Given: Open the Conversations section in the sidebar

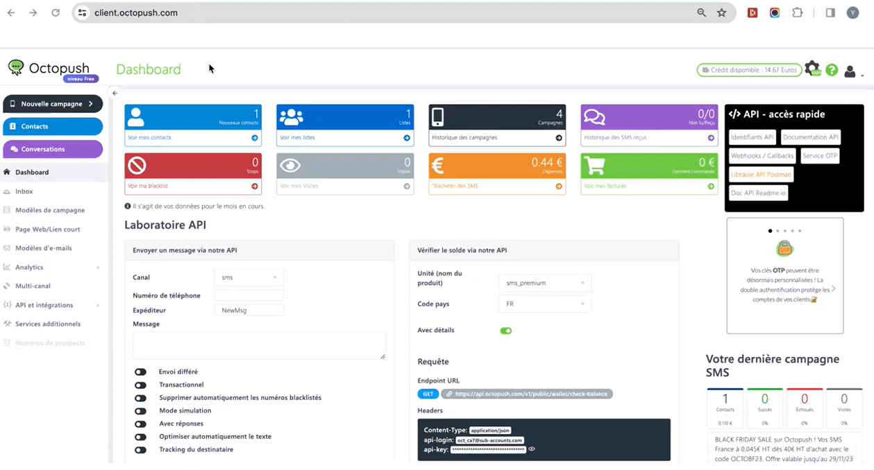Looking at the screenshot, I should pos(53,149).
